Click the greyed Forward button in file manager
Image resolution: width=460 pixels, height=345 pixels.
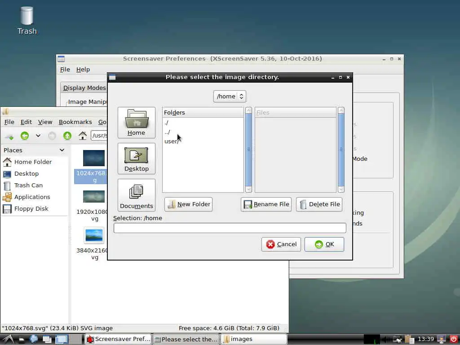52,136
